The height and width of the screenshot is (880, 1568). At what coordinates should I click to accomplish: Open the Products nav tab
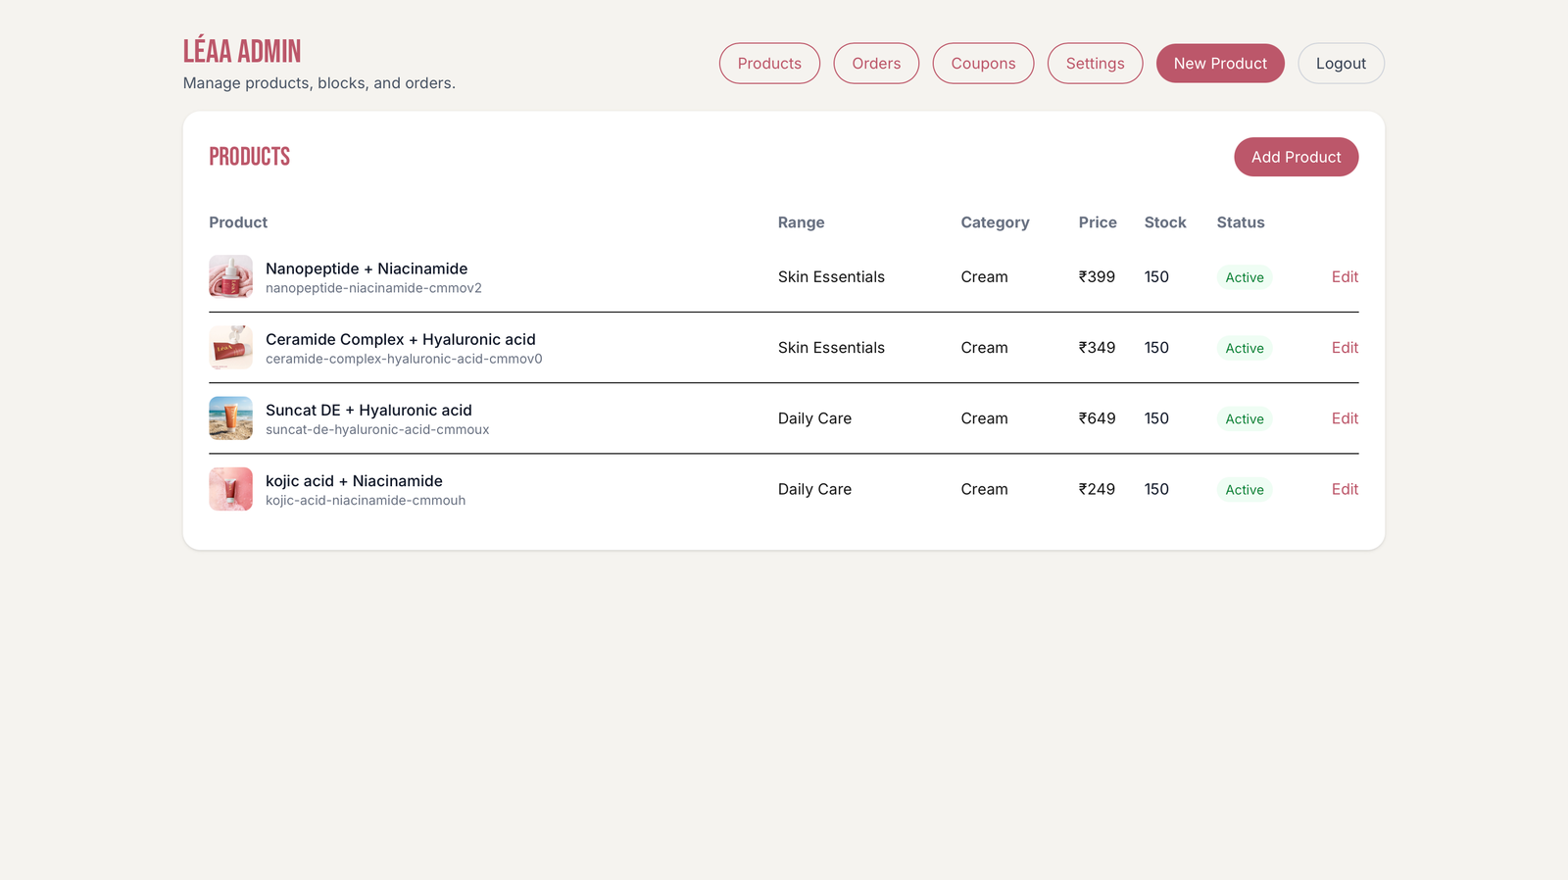pyautogui.click(x=769, y=64)
